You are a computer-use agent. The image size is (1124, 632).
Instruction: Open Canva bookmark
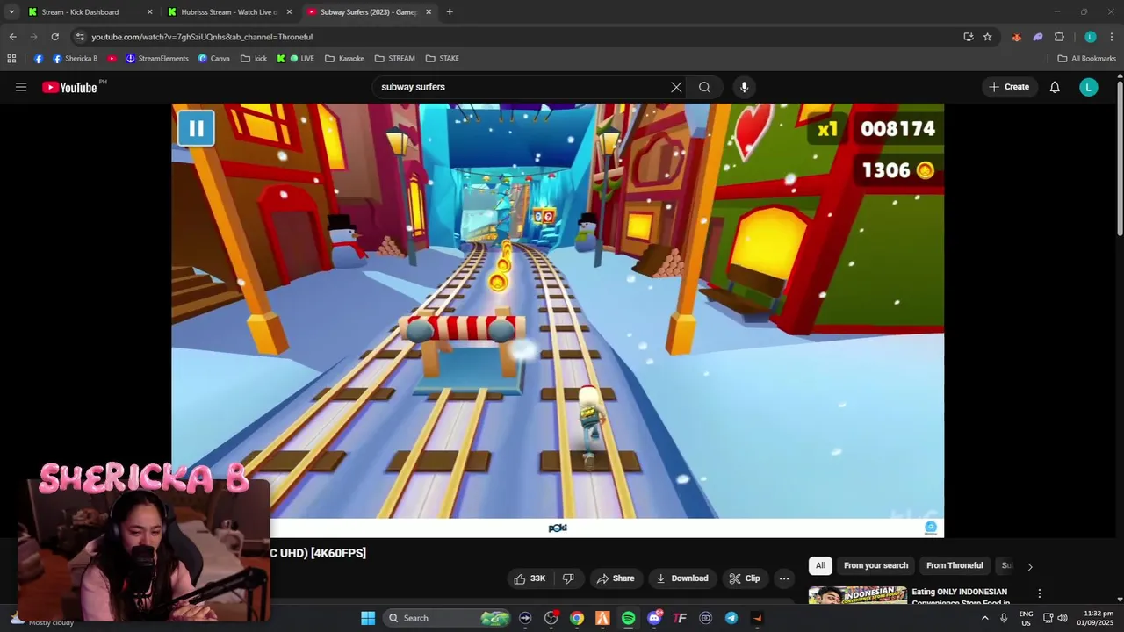(x=214, y=59)
